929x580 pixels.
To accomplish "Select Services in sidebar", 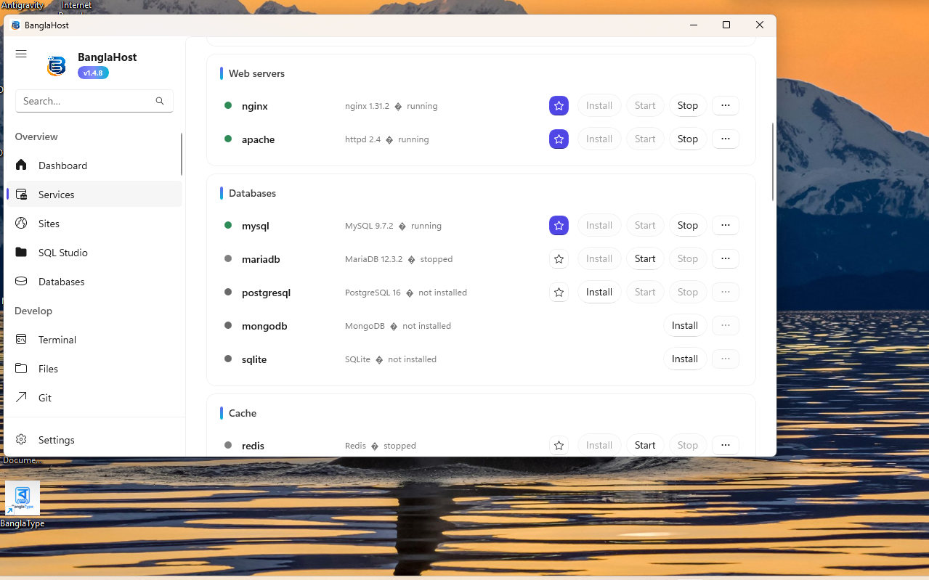I will 94,195.
